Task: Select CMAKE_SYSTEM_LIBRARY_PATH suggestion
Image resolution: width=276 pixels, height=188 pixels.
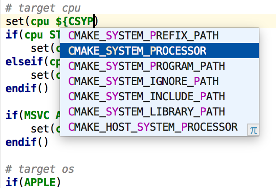Action: [160, 111]
